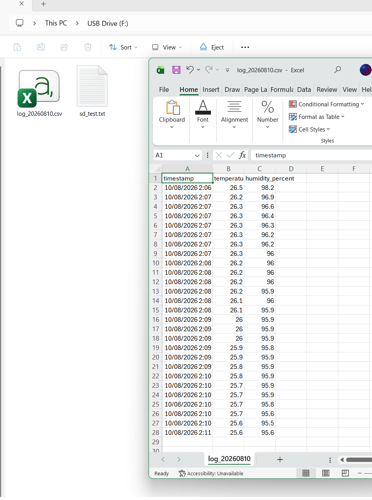The width and height of the screenshot is (372, 500).
Task: Select column A header
Action: tap(187, 169)
